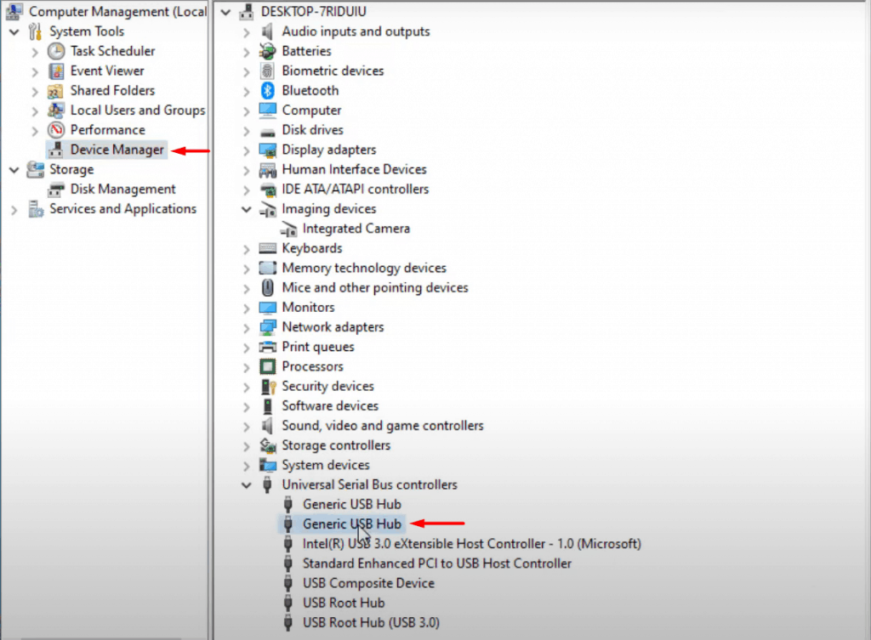871x640 pixels.
Task: Click the Integrated Camera device icon
Action: click(x=288, y=229)
